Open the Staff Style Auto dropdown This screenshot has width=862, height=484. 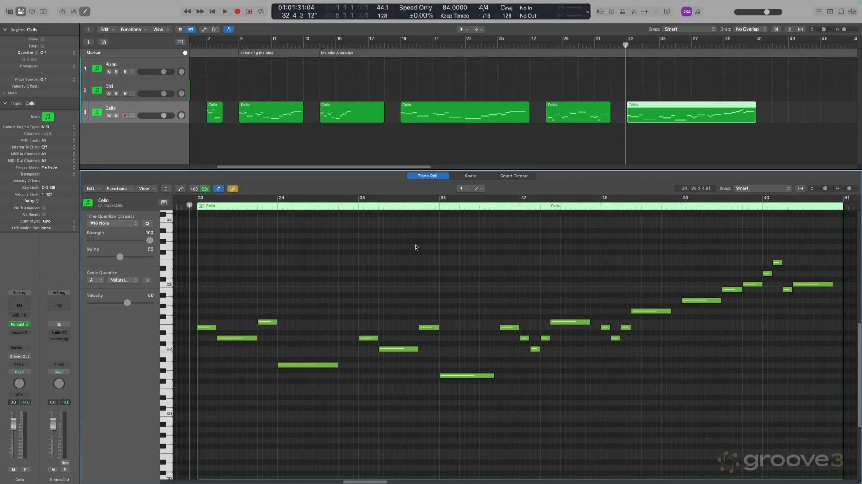click(58, 221)
